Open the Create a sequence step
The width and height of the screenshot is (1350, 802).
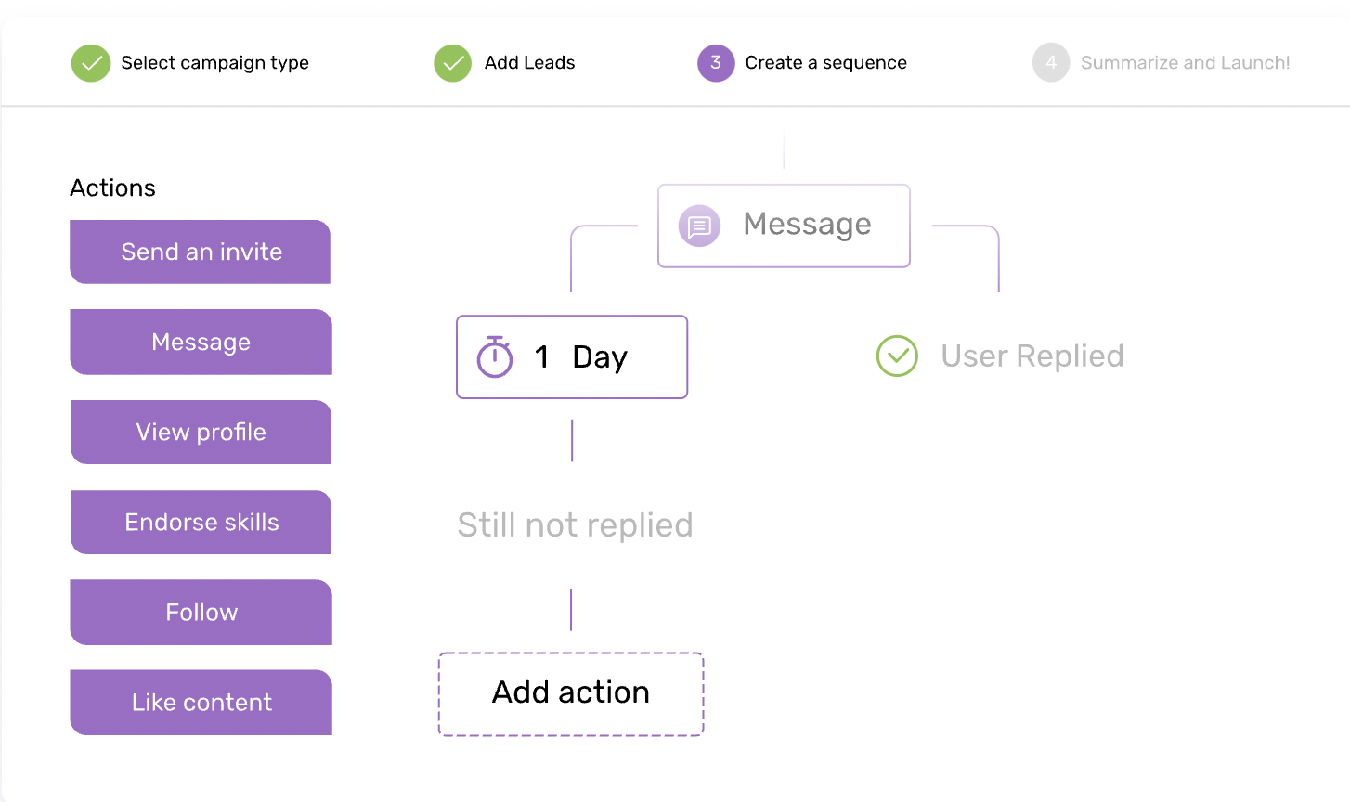click(x=825, y=63)
